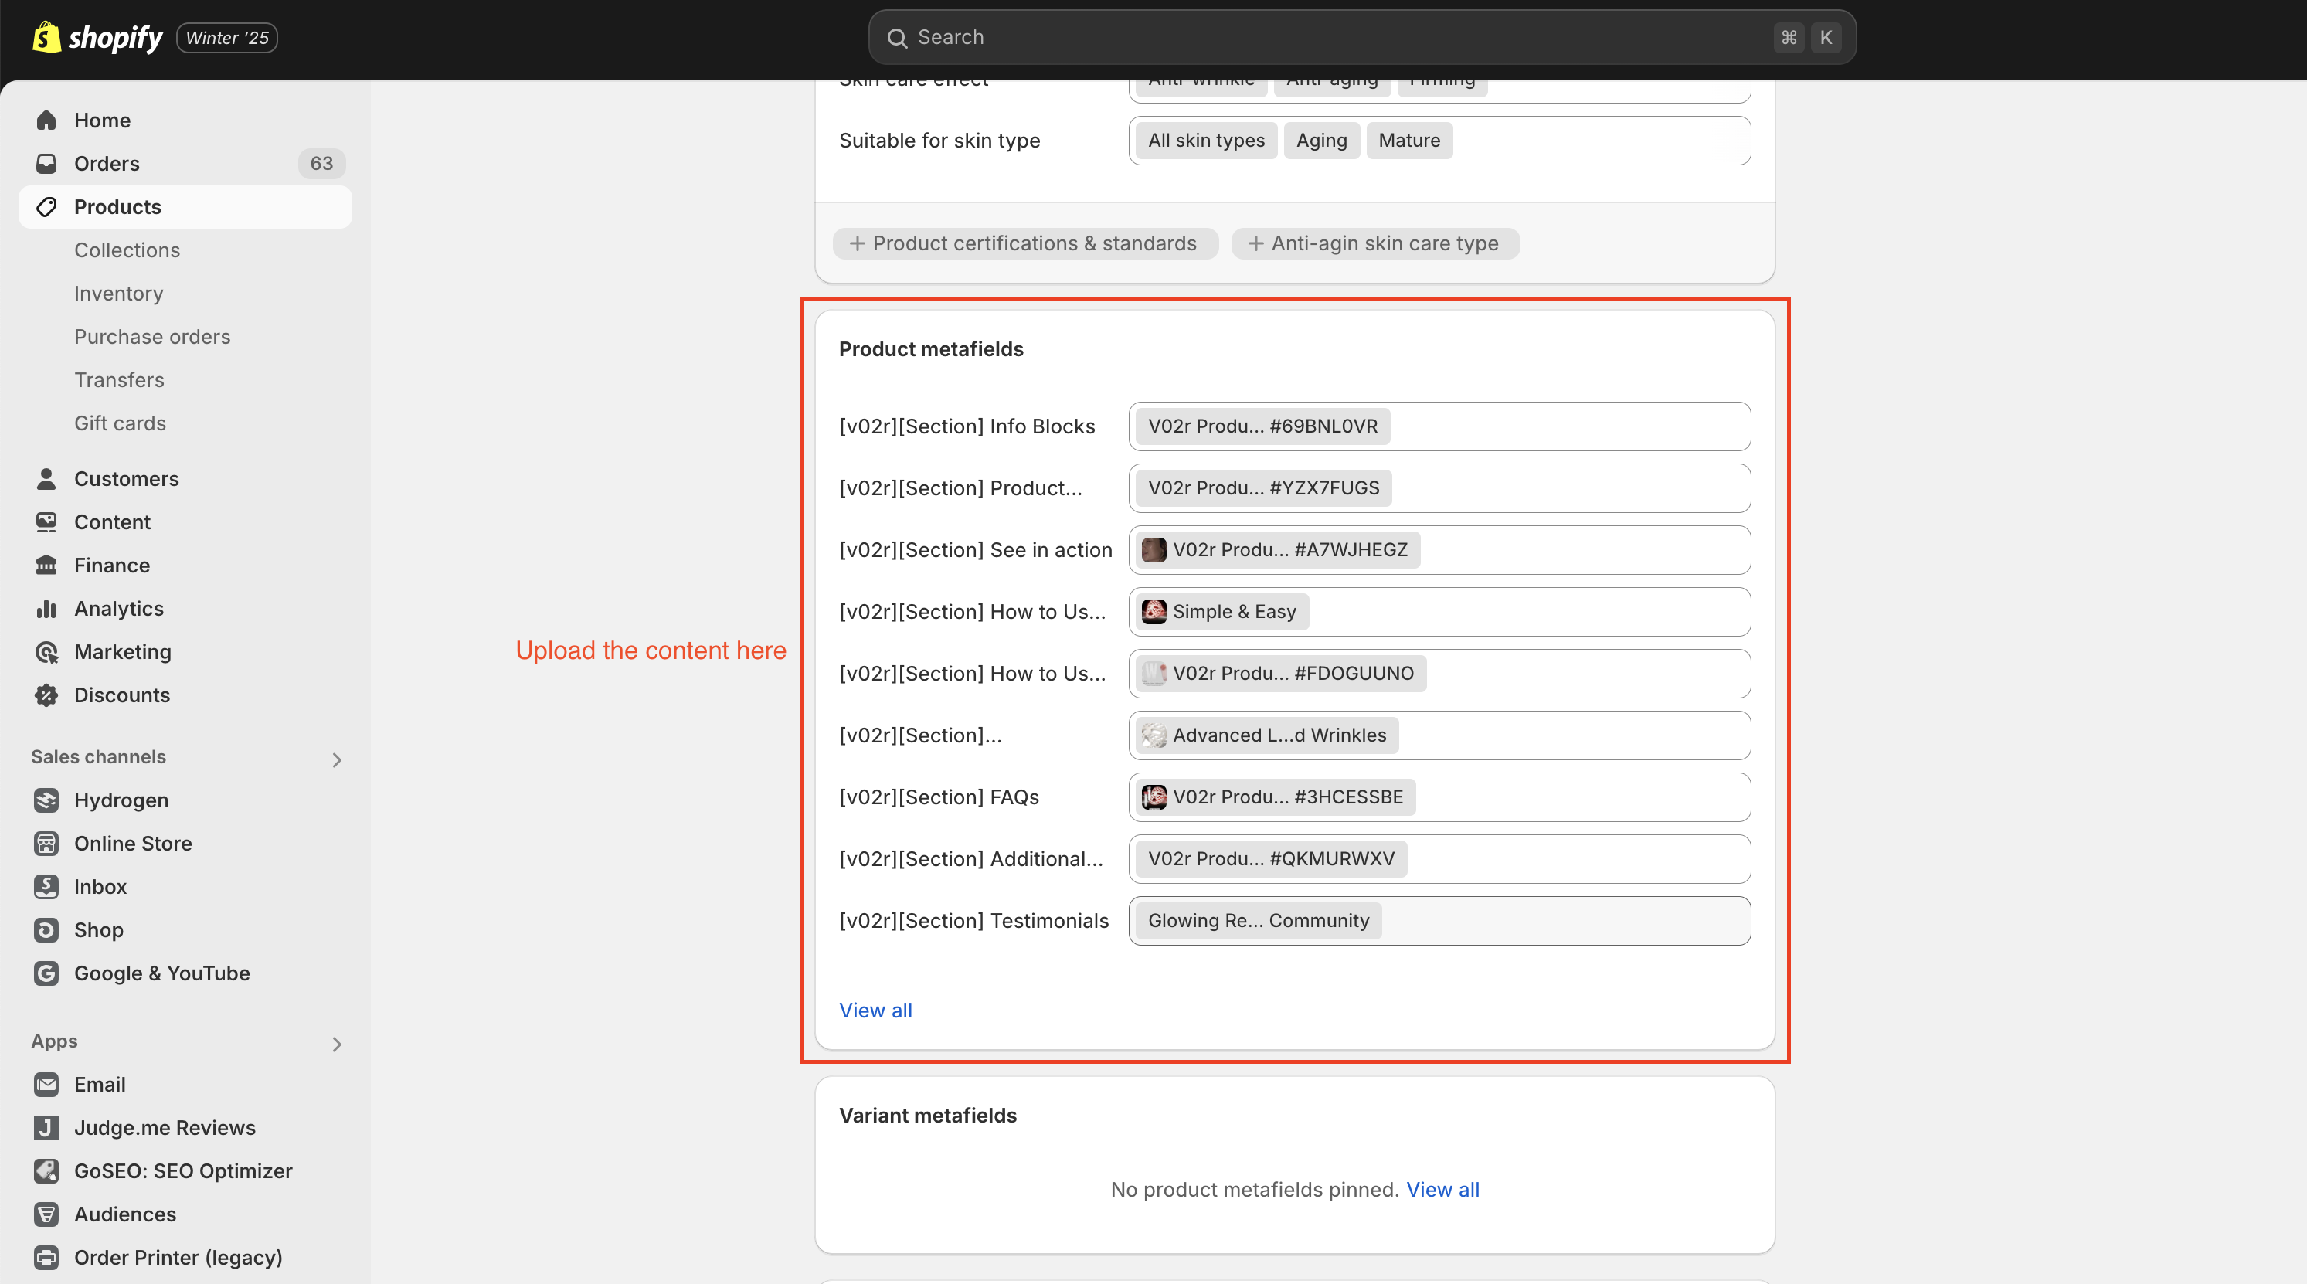The width and height of the screenshot is (2307, 1284).
Task: Click the Judge.me Reviews icon
Action: (x=46, y=1128)
